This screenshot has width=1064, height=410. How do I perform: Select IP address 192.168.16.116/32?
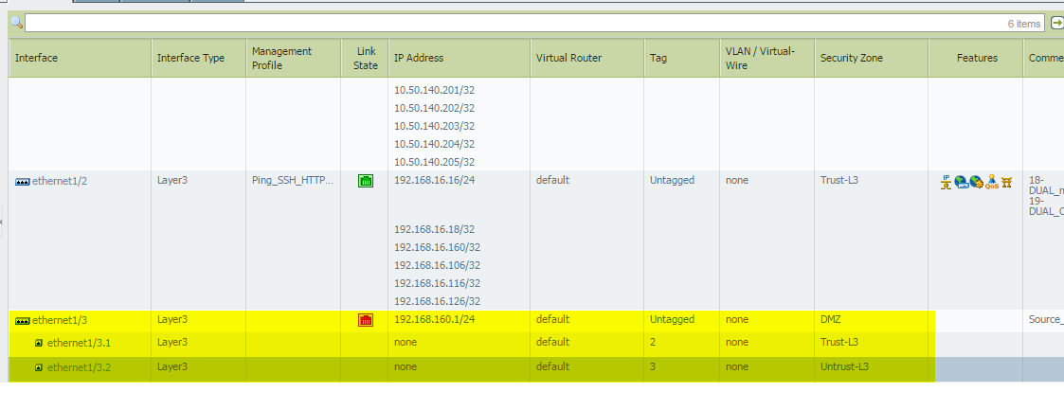(x=437, y=283)
